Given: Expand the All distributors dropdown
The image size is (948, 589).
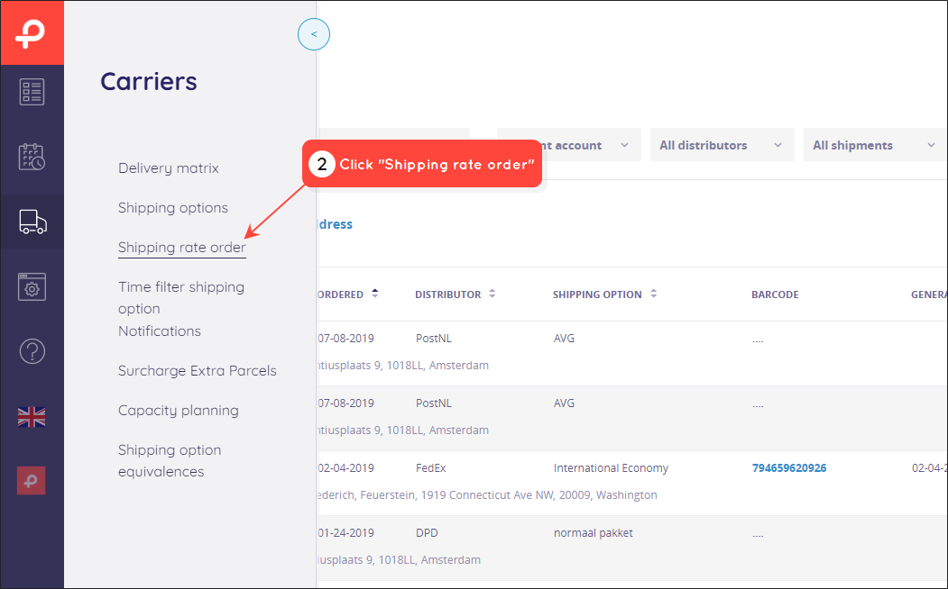Looking at the screenshot, I should tap(722, 145).
